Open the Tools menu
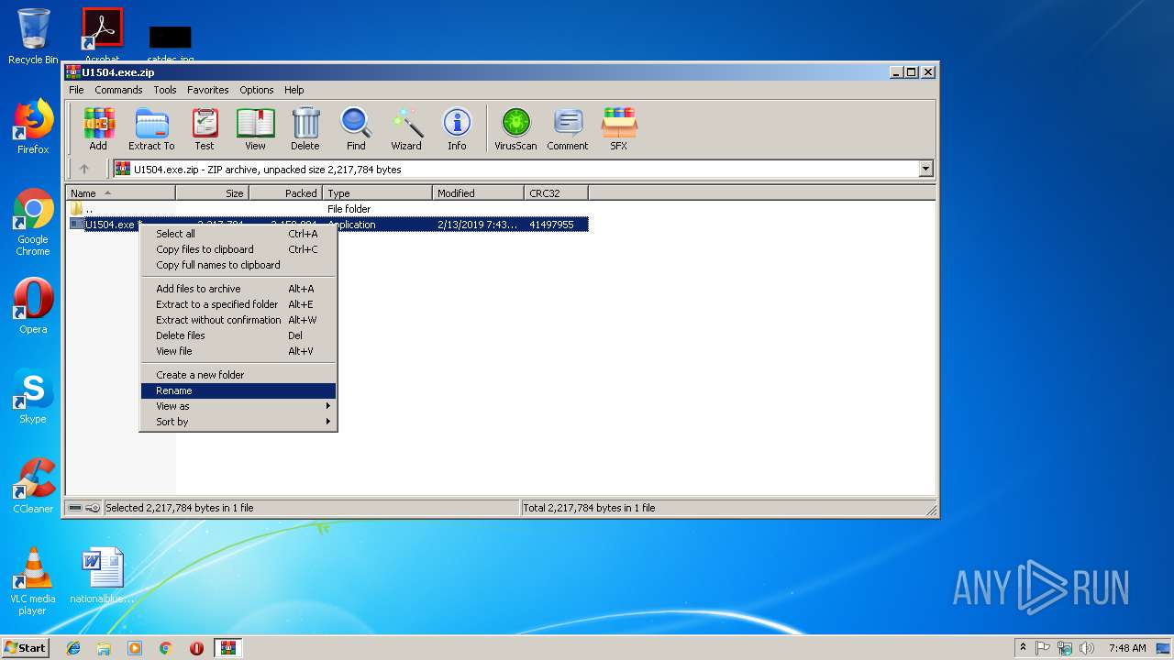Image resolution: width=1174 pixels, height=660 pixels. pyautogui.click(x=165, y=90)
